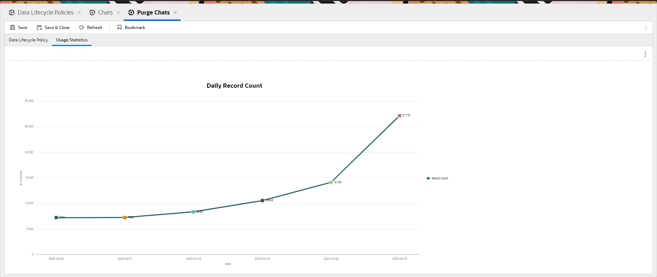The height and width of the screenshot is (277, 657).
Task: Click the Bookmark icon in toolbar
Action: 120,27
